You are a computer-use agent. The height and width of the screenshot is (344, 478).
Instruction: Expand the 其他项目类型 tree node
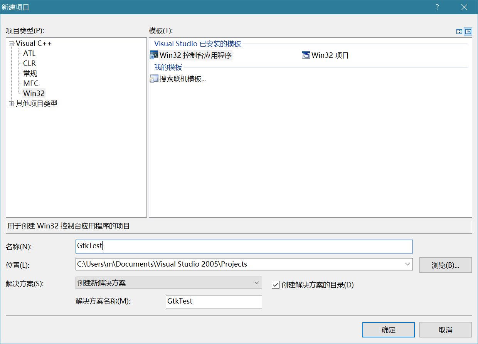[11, 104]
